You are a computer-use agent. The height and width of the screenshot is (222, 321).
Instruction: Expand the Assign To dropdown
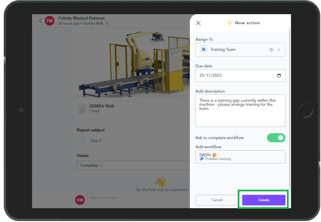click(279, 50)
